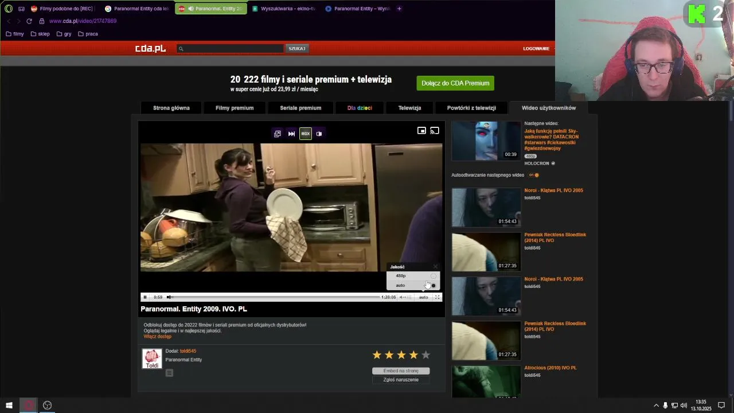Reload the current page
Viewport: 734px width, 413px height.
(x=29, y=21)
